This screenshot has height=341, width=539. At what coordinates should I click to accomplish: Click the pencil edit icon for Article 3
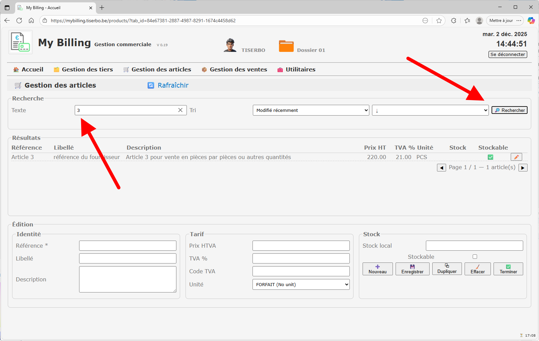coord(516,157)
